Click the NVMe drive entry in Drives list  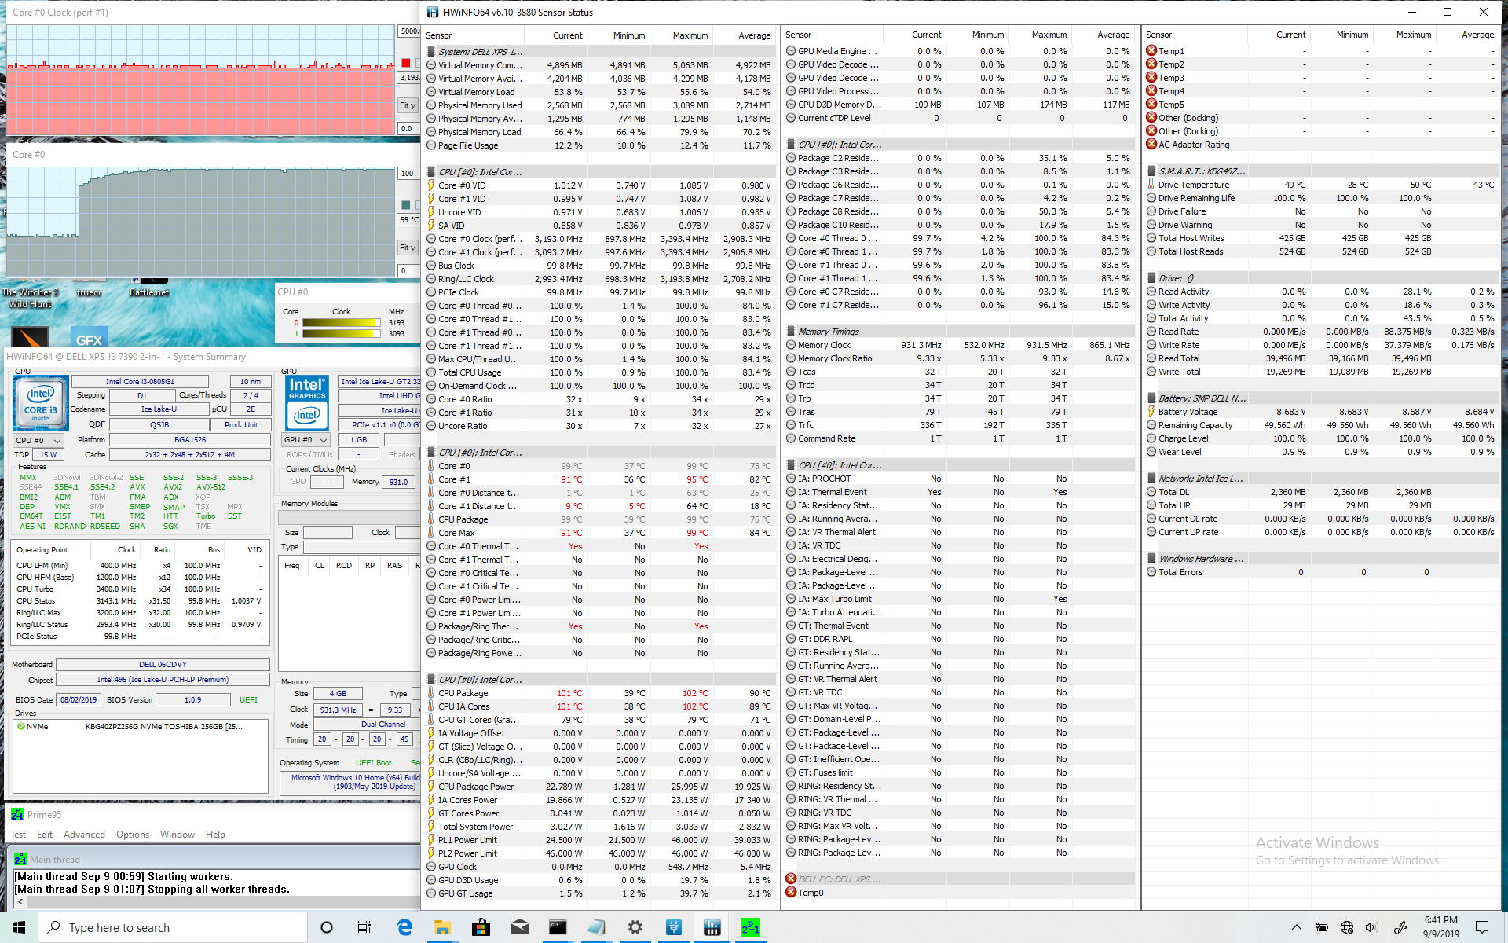pyautogui.click(x=140, y=727)
